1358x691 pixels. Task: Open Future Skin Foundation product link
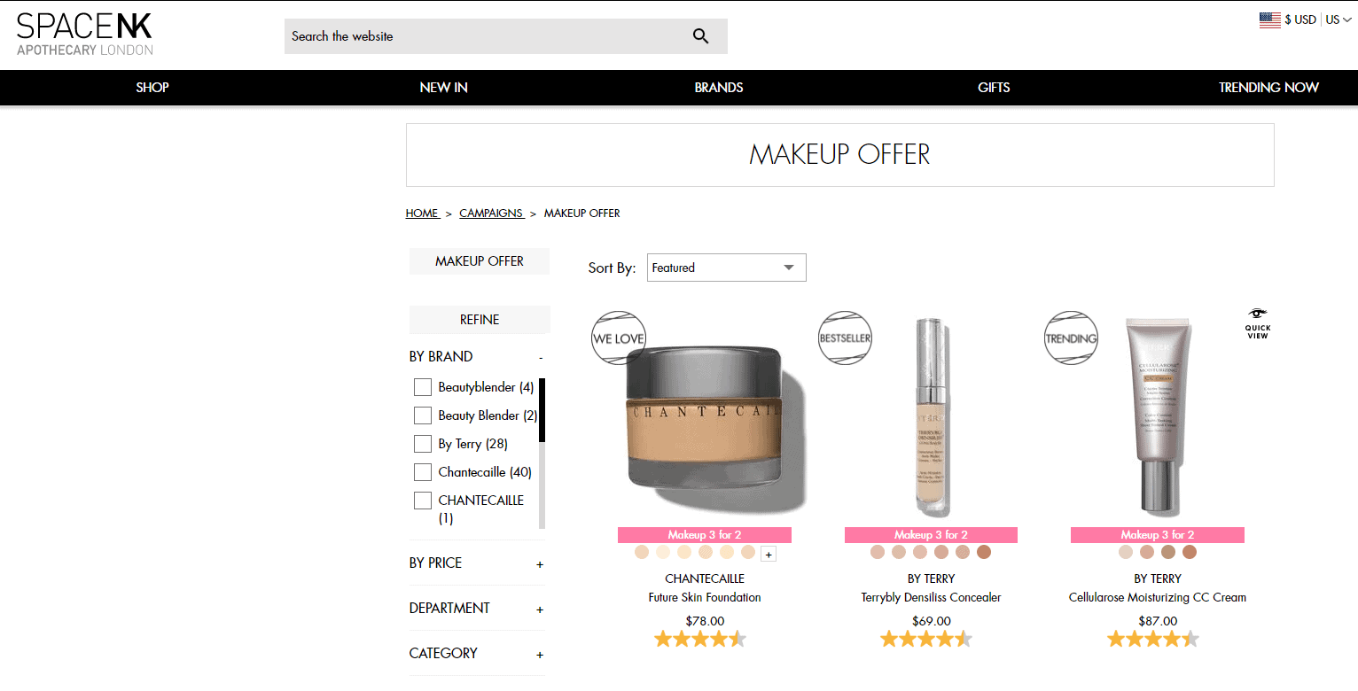(705, 597)
